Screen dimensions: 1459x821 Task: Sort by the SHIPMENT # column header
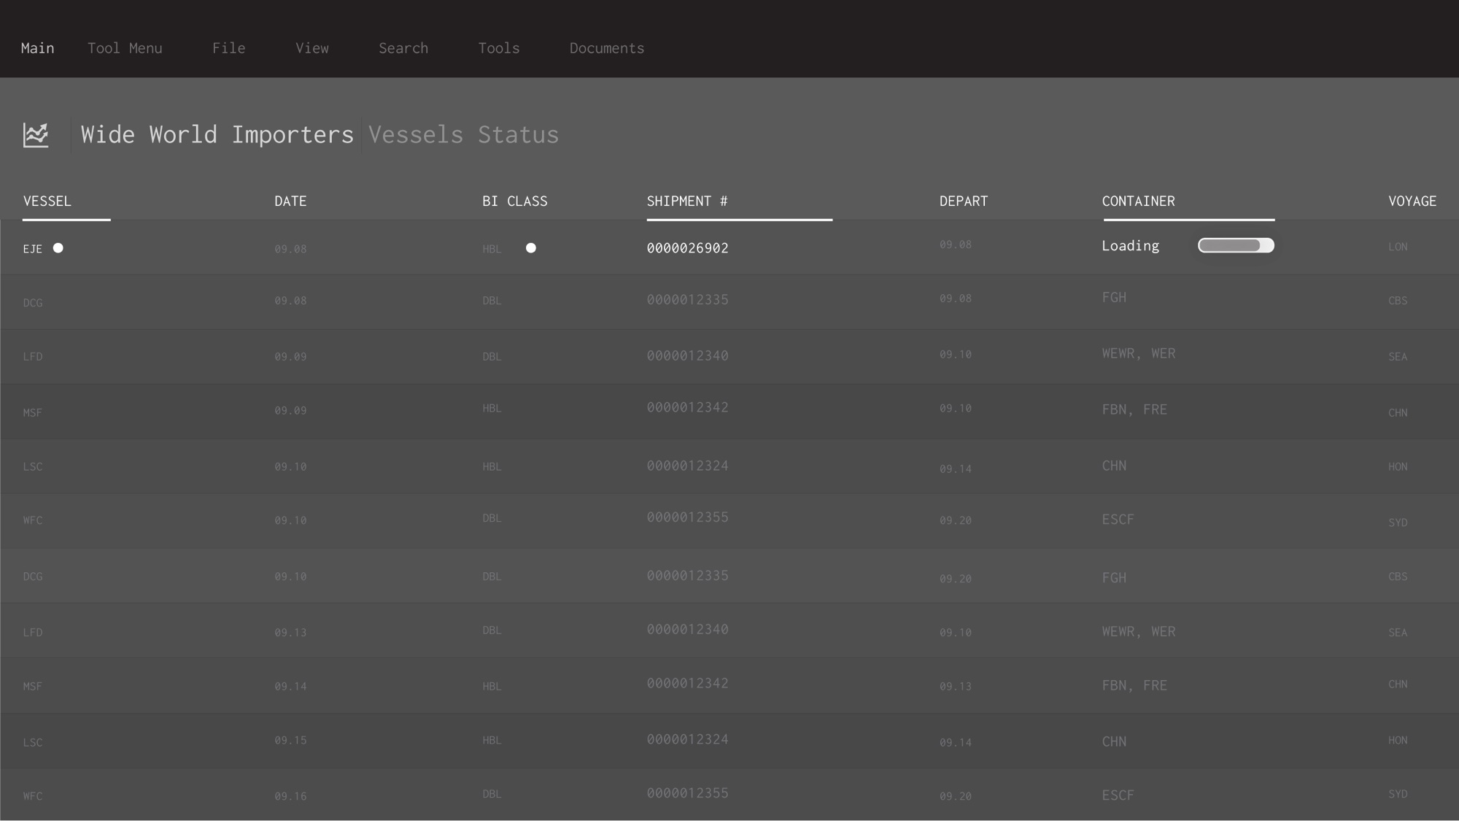(x=687, y=201)
